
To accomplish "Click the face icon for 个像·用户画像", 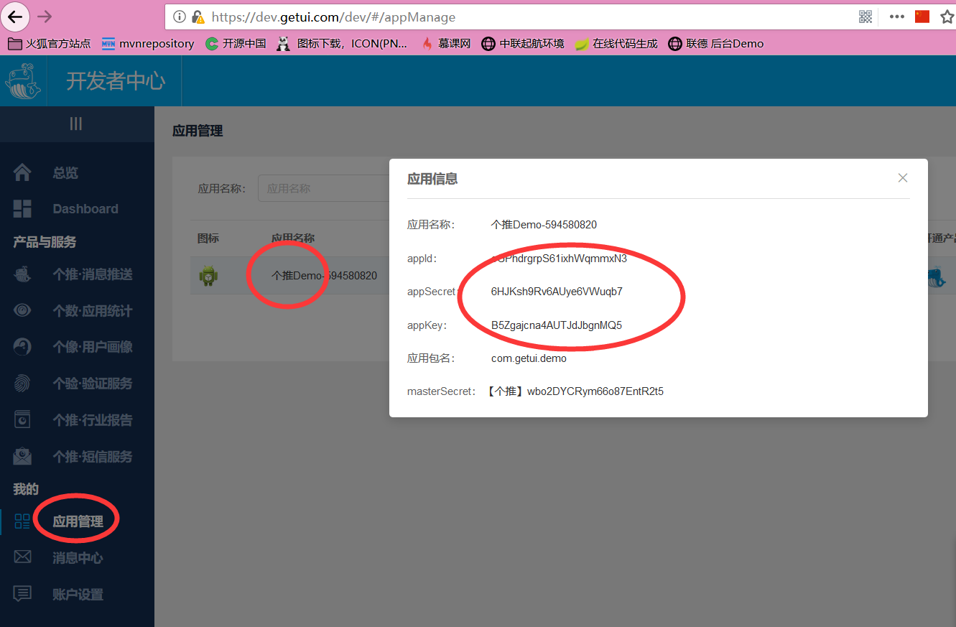I will coord(22,347).
